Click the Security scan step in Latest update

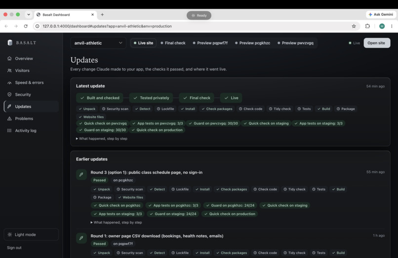[115, 109]
